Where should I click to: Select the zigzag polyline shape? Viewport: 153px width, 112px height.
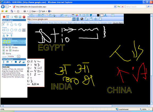pos(8,25)
